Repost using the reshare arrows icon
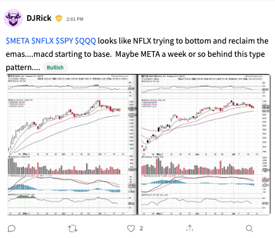This screenshot has height=238, width=275. [73, 229]
